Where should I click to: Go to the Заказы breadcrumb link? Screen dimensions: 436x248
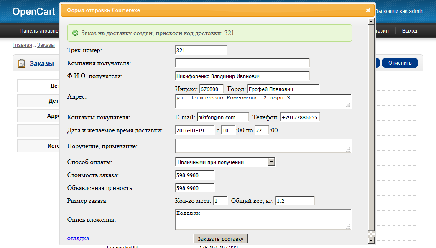46,45
